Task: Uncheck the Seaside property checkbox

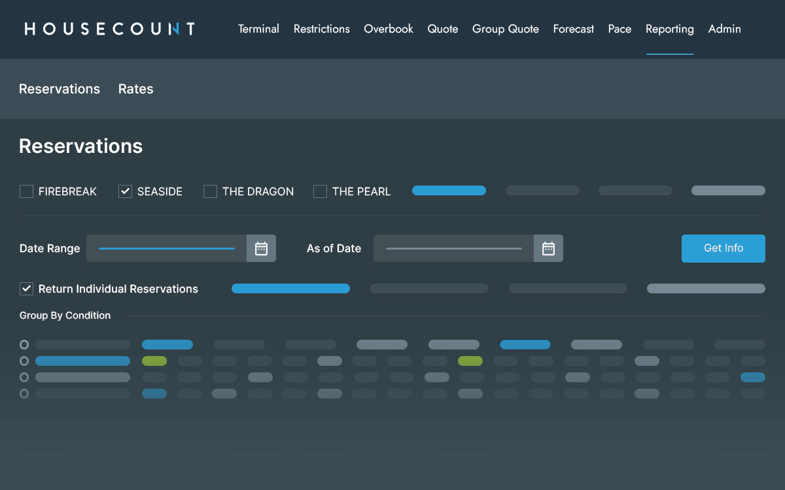Action: tap(125, 191)
